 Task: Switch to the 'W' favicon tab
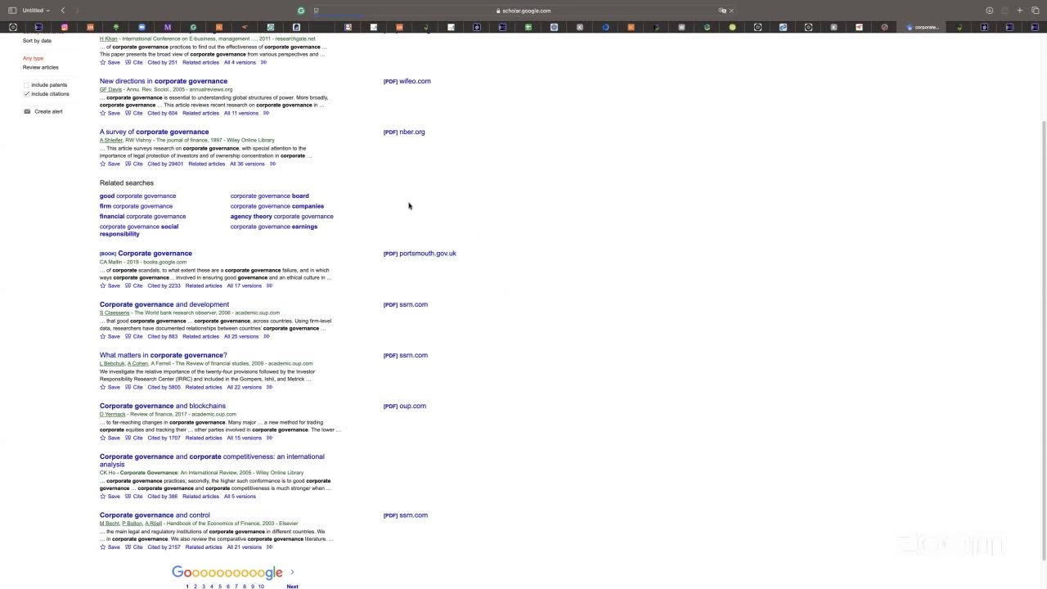tap(681, 27)
